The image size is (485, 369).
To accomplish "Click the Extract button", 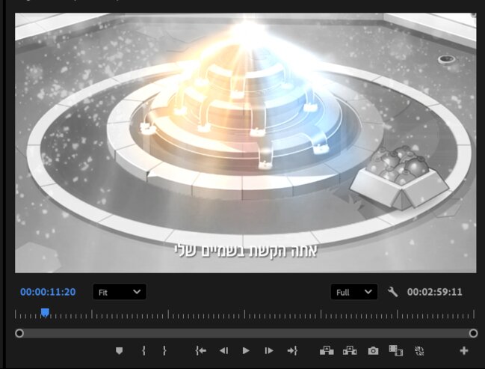I will point(350,351).
